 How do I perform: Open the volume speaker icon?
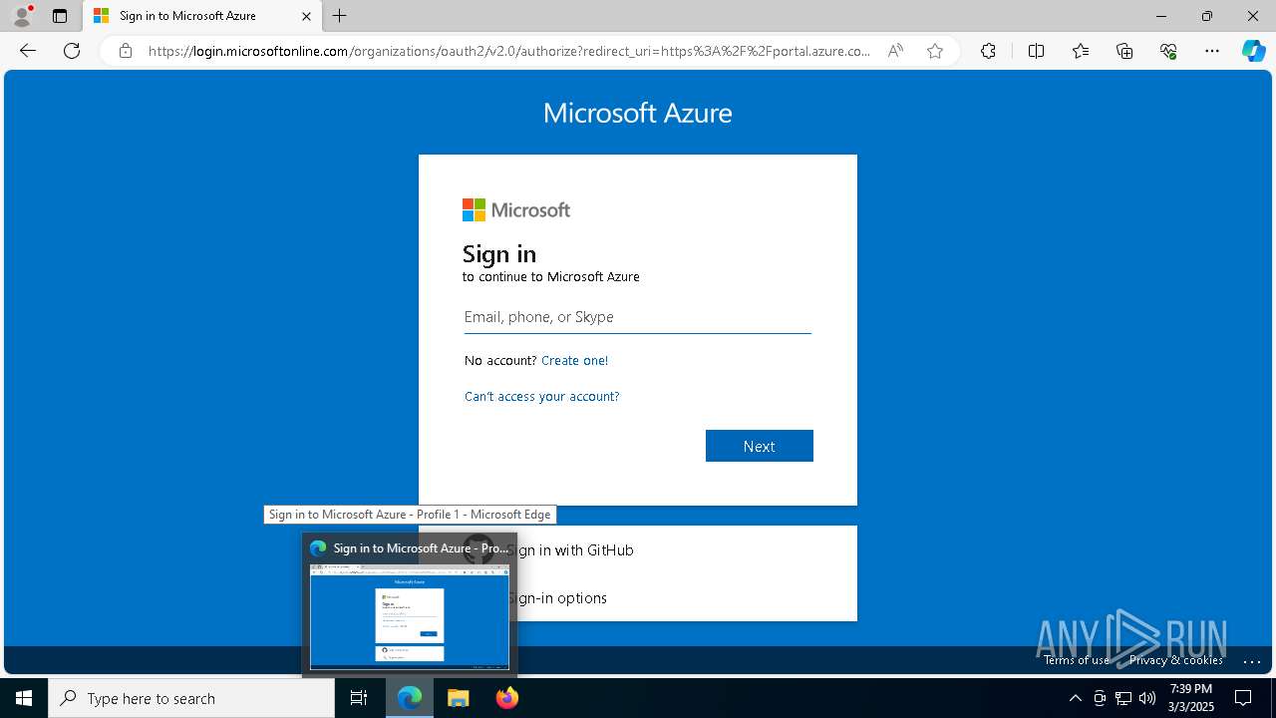click(x=1147, y=698)
